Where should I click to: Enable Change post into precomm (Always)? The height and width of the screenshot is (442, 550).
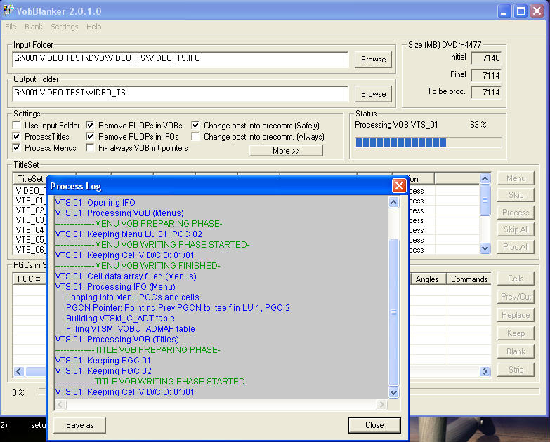coord(195,136)
